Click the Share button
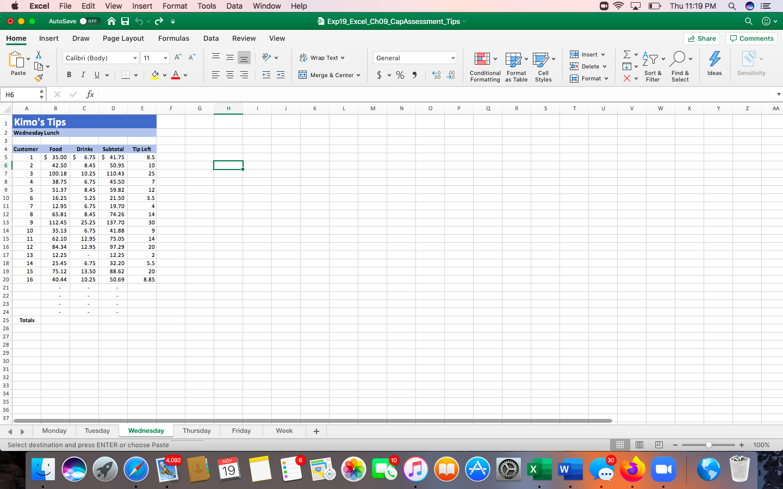This screenshot has height=489, width=783. click(701, 38)
